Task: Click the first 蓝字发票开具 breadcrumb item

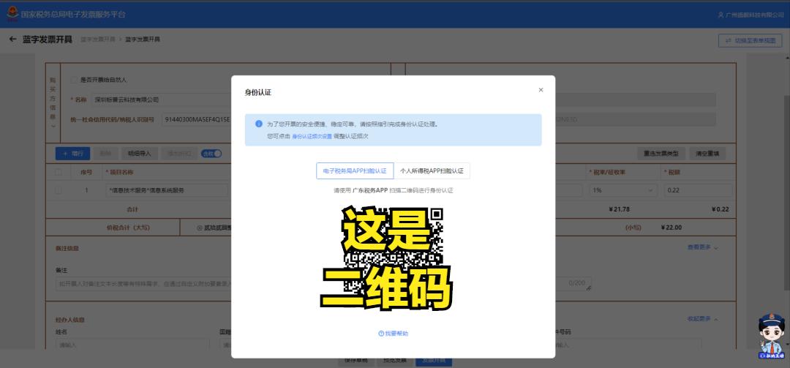Action: click(98, 40)
